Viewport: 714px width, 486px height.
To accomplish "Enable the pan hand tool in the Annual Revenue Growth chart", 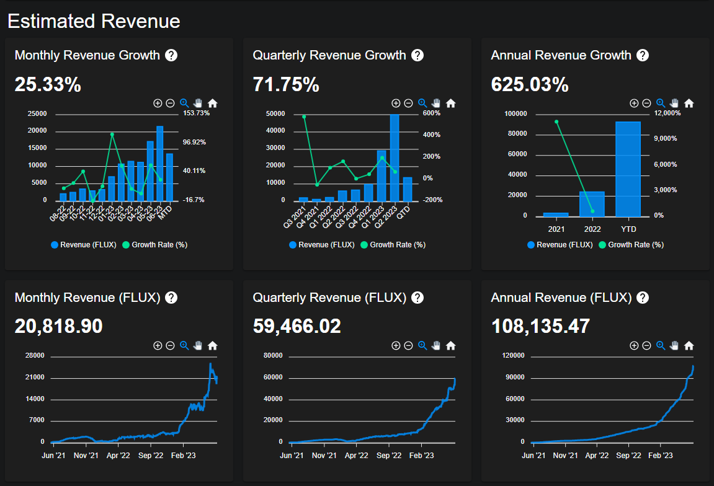I will 674,104.
